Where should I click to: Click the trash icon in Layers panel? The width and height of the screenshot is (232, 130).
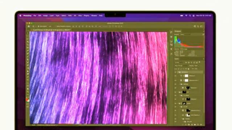(201, 125)
